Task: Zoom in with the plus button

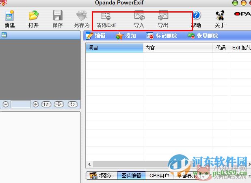Action: (36, 104)
